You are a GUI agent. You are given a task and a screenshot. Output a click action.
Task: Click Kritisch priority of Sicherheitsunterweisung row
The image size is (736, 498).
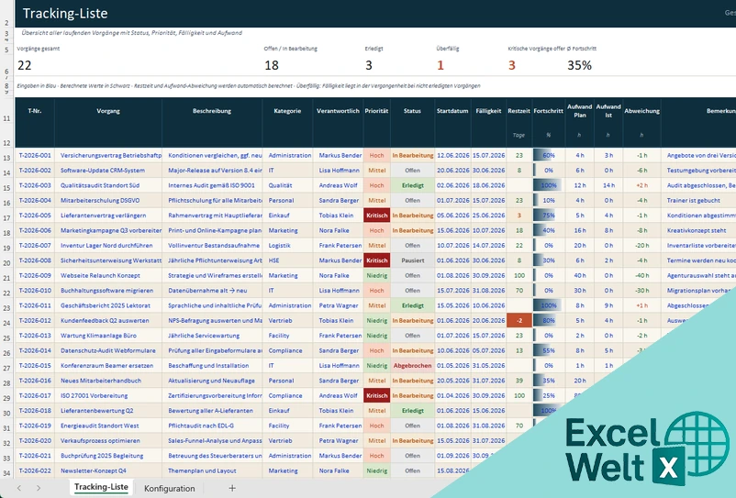pyautogui.click(x=376, y=260)
